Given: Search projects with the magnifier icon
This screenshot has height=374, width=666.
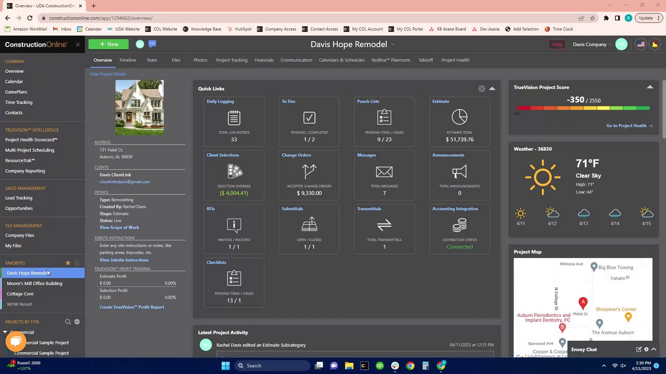Looking at the screenshot, I should pos(68,322).
